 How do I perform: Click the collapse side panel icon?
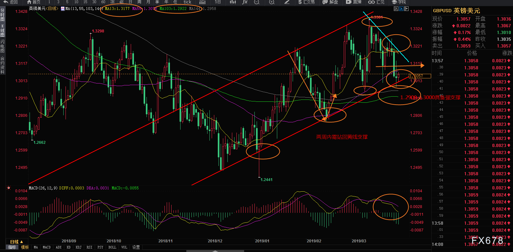406,9
